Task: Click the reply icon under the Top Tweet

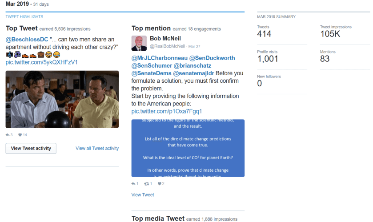Action: pos(8,135)
